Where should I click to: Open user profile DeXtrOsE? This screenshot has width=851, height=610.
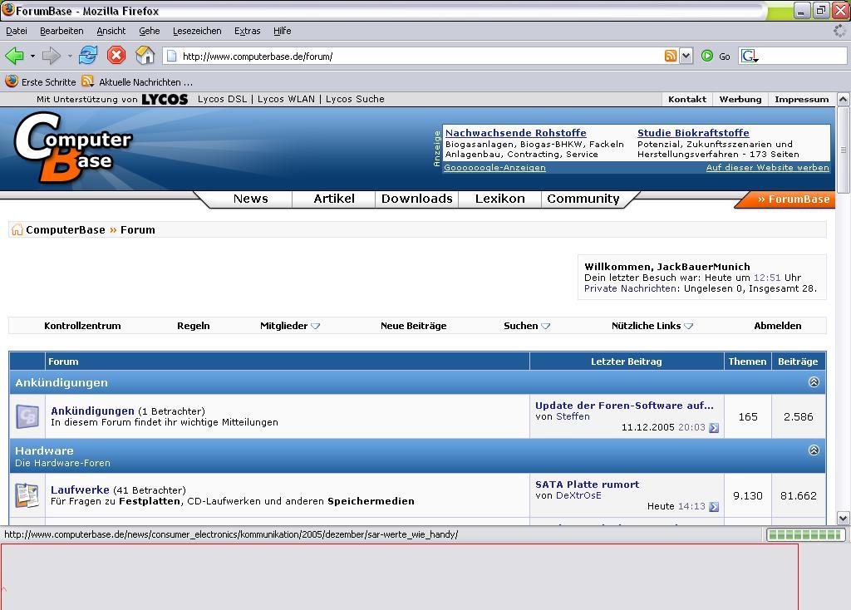click(x=578, y=495)
